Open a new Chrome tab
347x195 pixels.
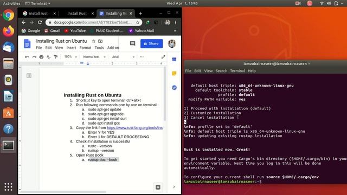coord(140,14)
